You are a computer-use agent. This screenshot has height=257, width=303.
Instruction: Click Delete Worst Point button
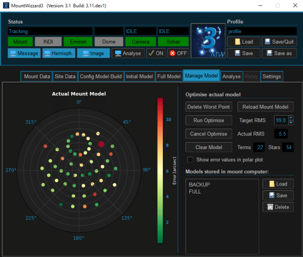(x=209, y=107)
